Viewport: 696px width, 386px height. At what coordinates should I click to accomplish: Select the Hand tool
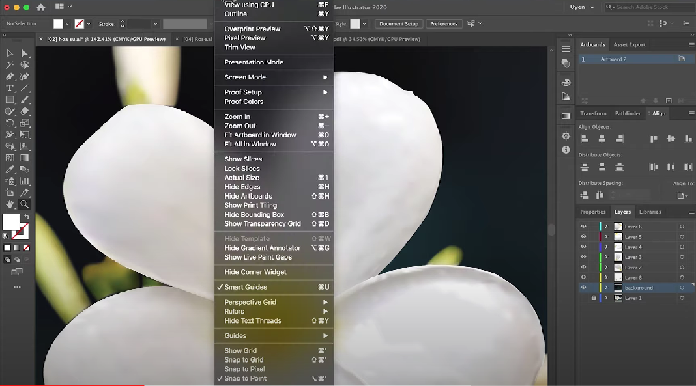tap(10, 204)
